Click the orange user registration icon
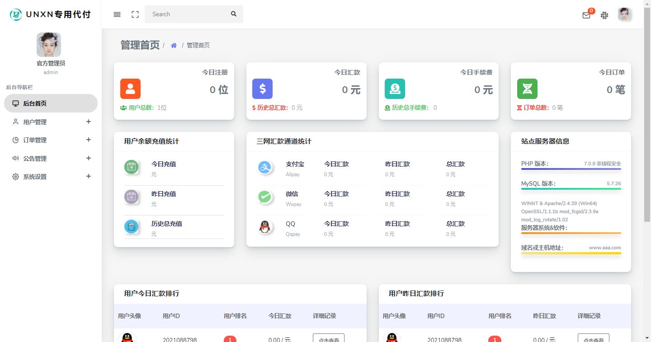651x342 pixels. coord(130,89)
